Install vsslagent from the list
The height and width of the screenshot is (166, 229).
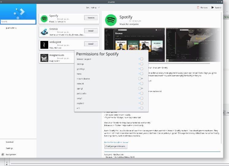[x=91, y=44]
